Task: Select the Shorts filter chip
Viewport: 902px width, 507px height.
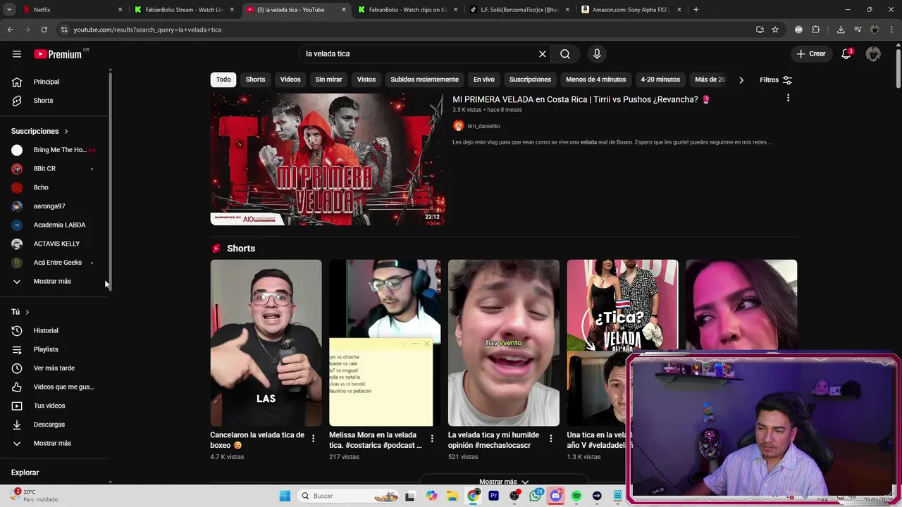Action: click(255, 80)
